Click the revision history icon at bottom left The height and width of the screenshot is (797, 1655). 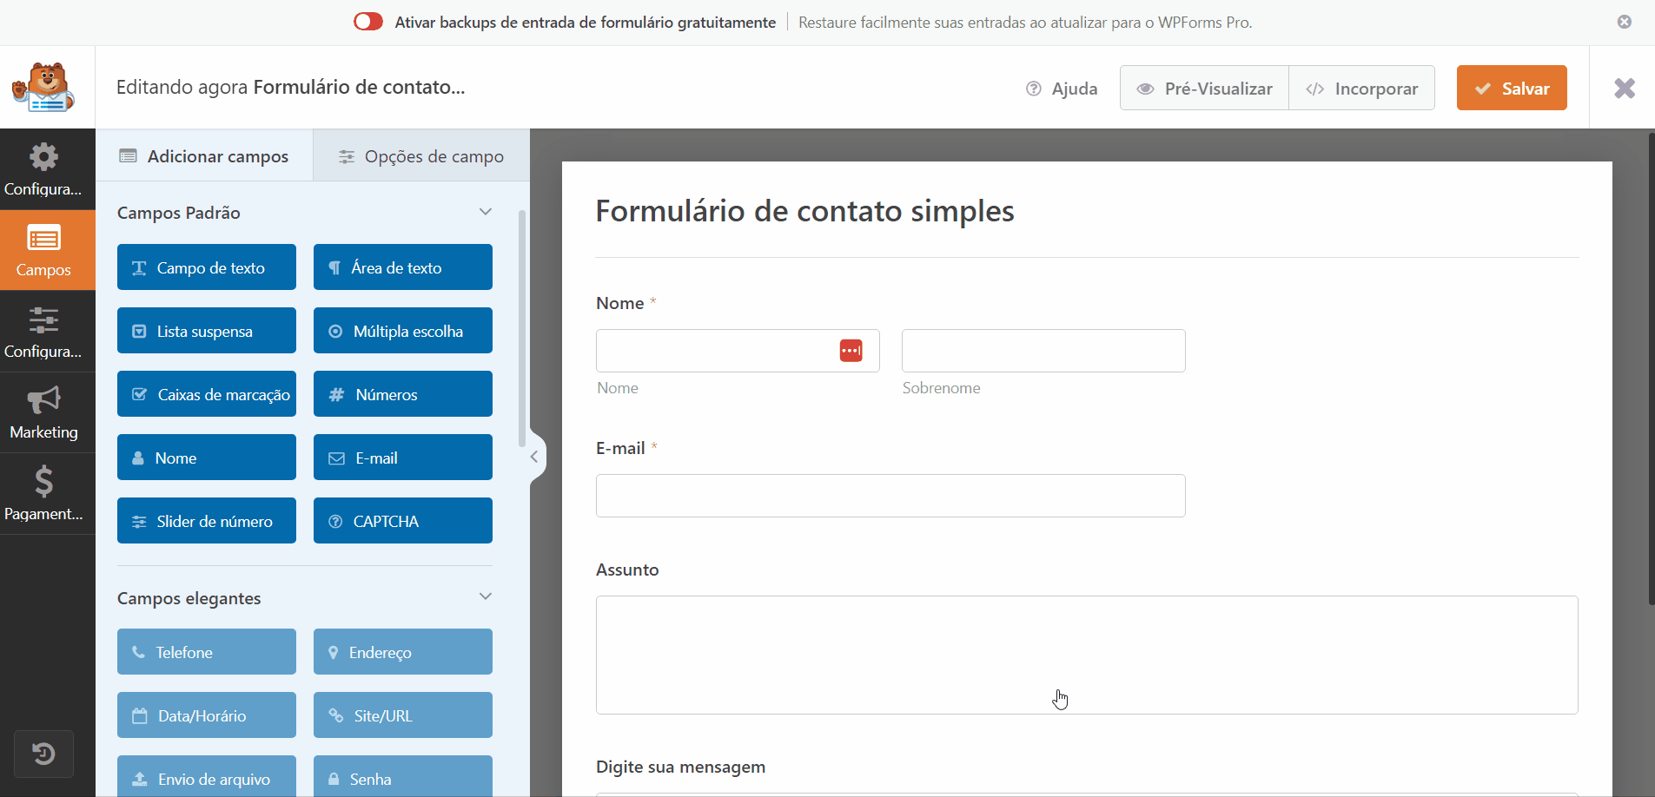point(44,754)
